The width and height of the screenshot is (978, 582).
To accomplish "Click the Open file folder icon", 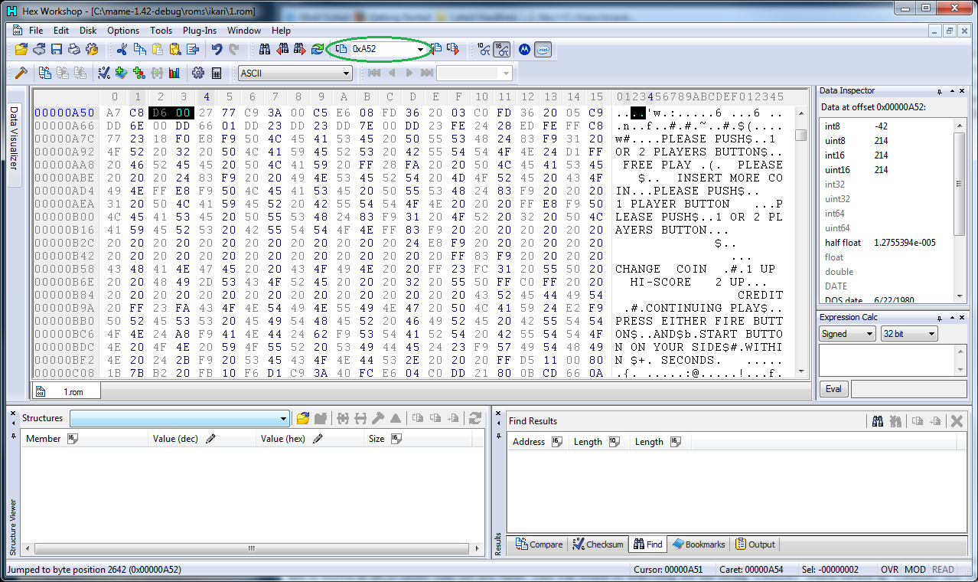I will (21, 50).
